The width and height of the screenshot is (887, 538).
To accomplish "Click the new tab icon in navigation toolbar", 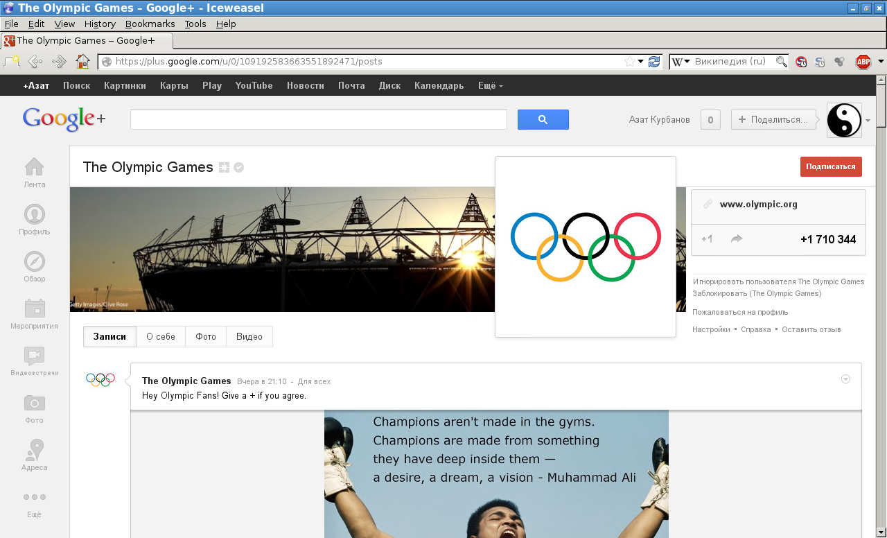I will click(12, 62).
